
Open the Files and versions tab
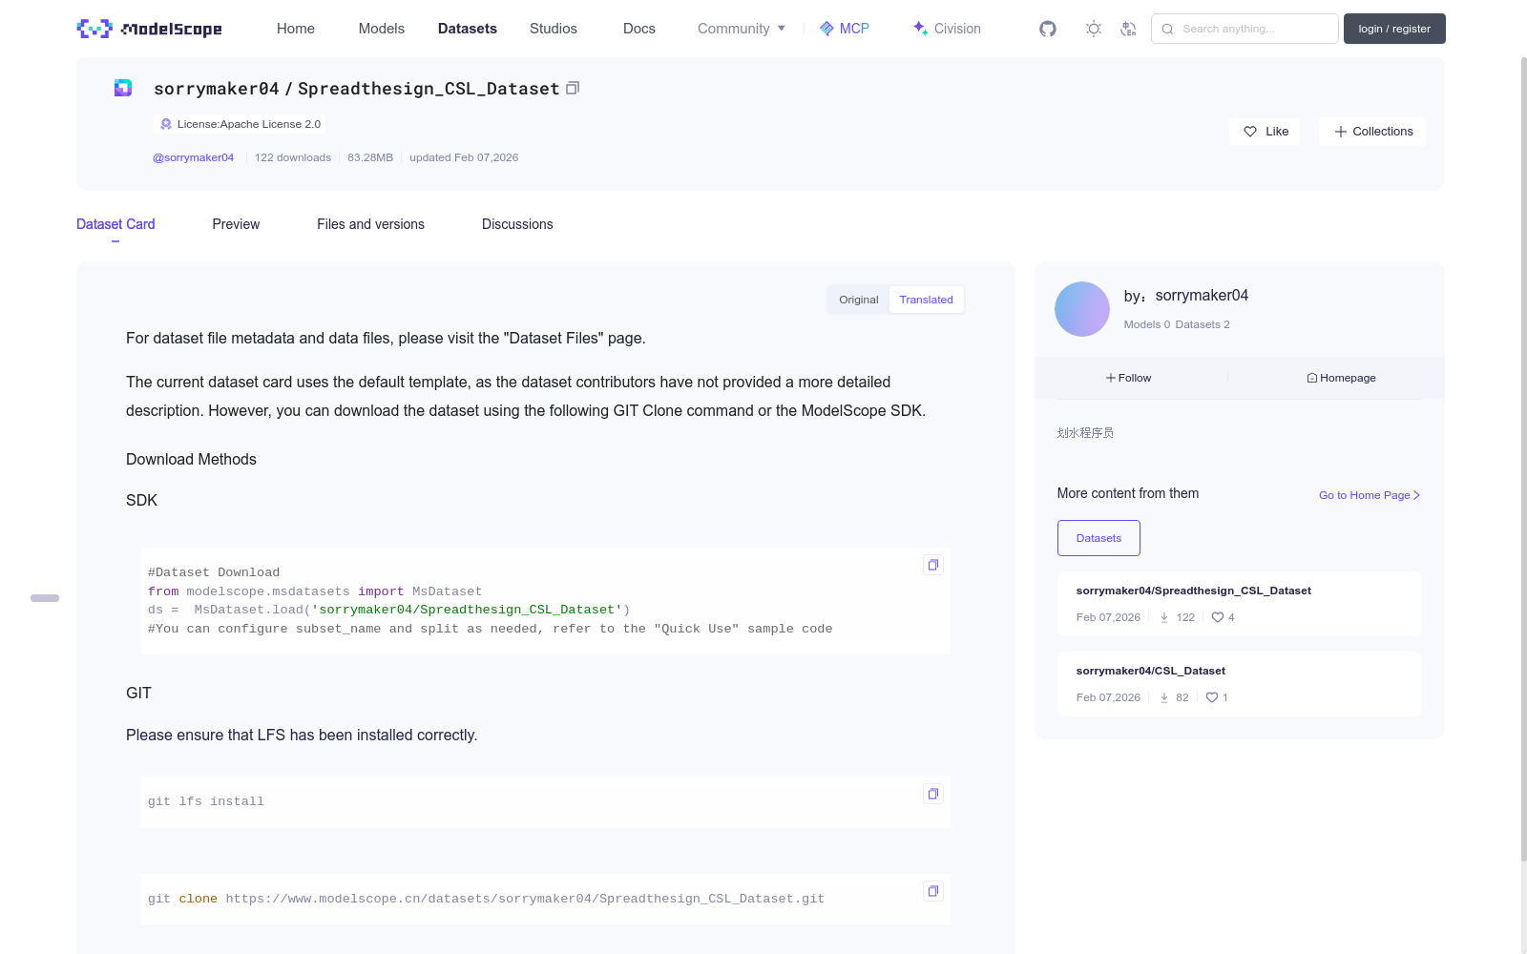pyautogui.click(x=370, y=224)
